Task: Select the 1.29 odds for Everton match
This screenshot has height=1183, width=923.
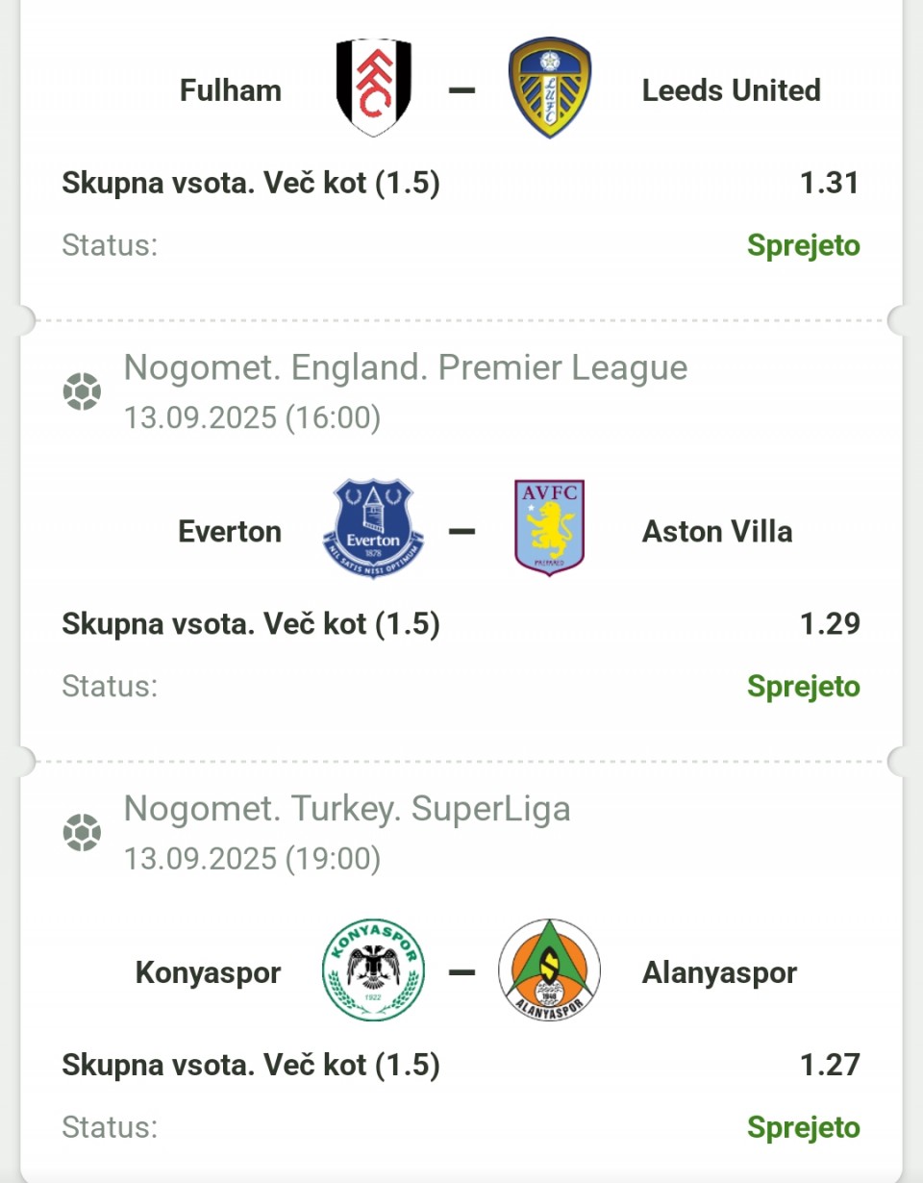Action: click(830, 623)
